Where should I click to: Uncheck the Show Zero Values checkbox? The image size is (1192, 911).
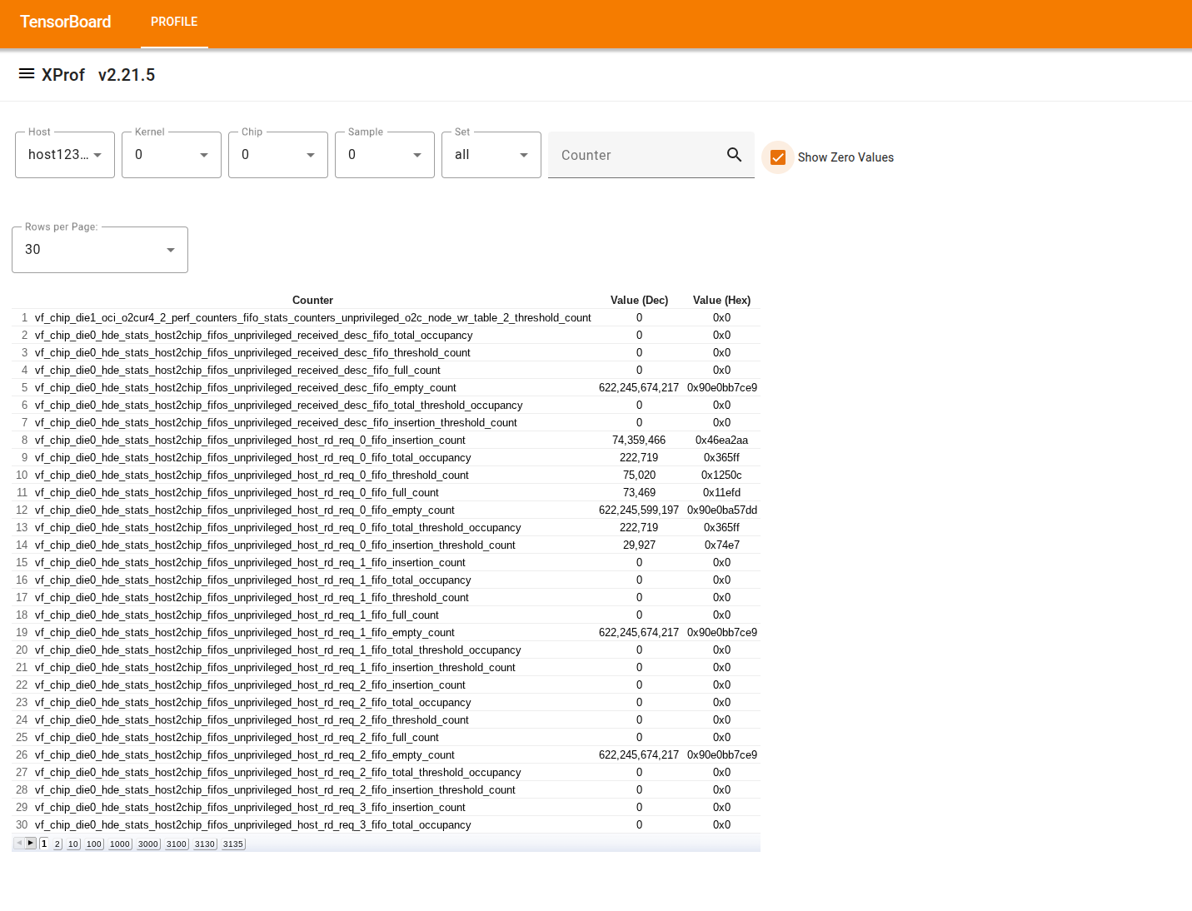point(777,157)
